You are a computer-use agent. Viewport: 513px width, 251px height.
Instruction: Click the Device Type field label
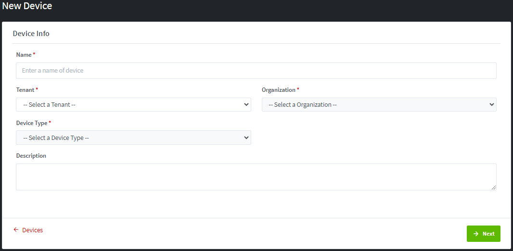(32, 123)
